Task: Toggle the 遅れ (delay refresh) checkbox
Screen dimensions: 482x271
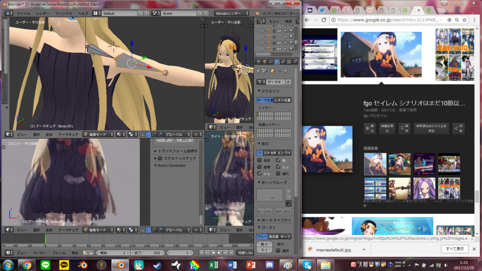Action: (x=278, y=173)
